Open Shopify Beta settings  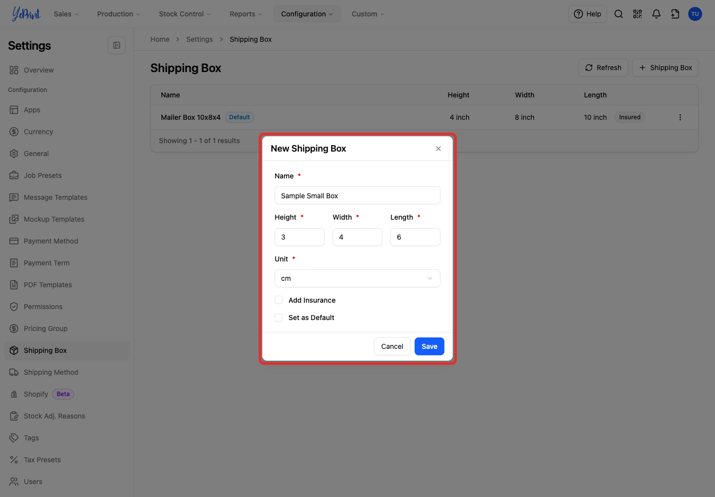click(67, 394)
